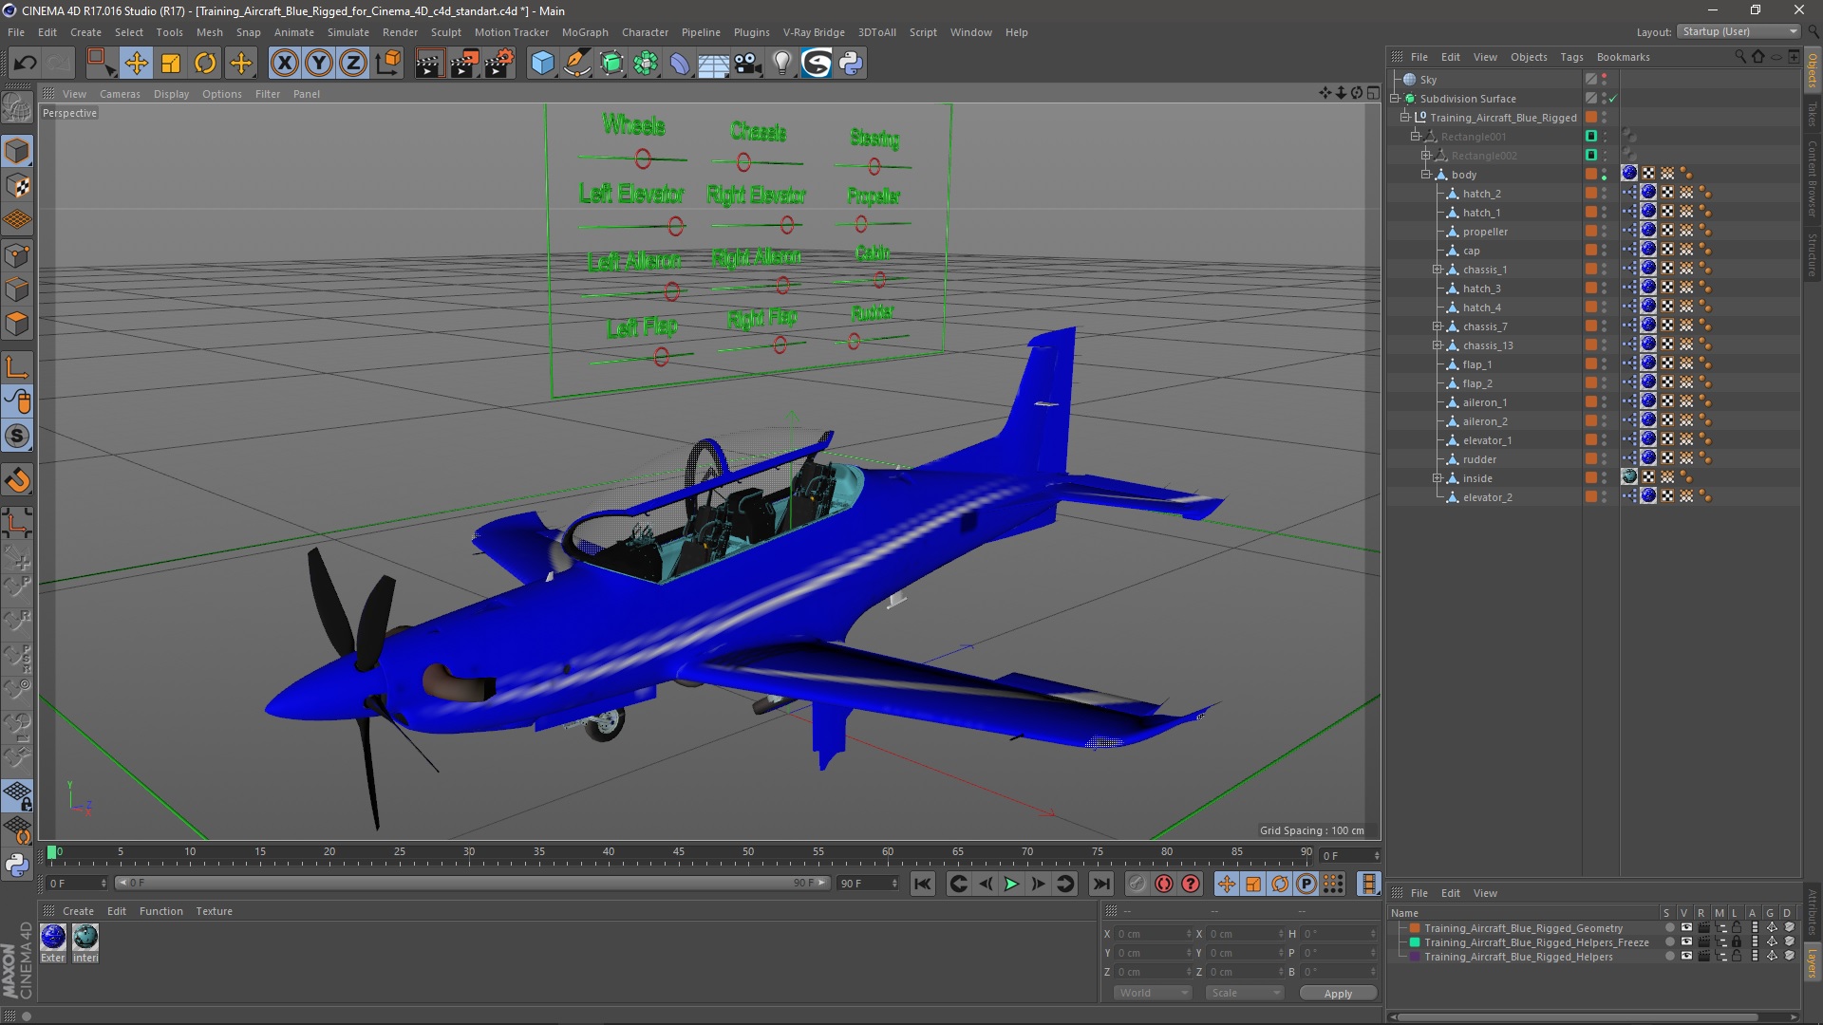Click the Camera object icon
This screenshot has height=1025, width=1823.
point(748,64)
